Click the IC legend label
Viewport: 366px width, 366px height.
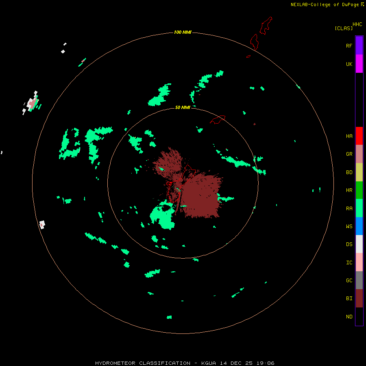pos(349,263)
